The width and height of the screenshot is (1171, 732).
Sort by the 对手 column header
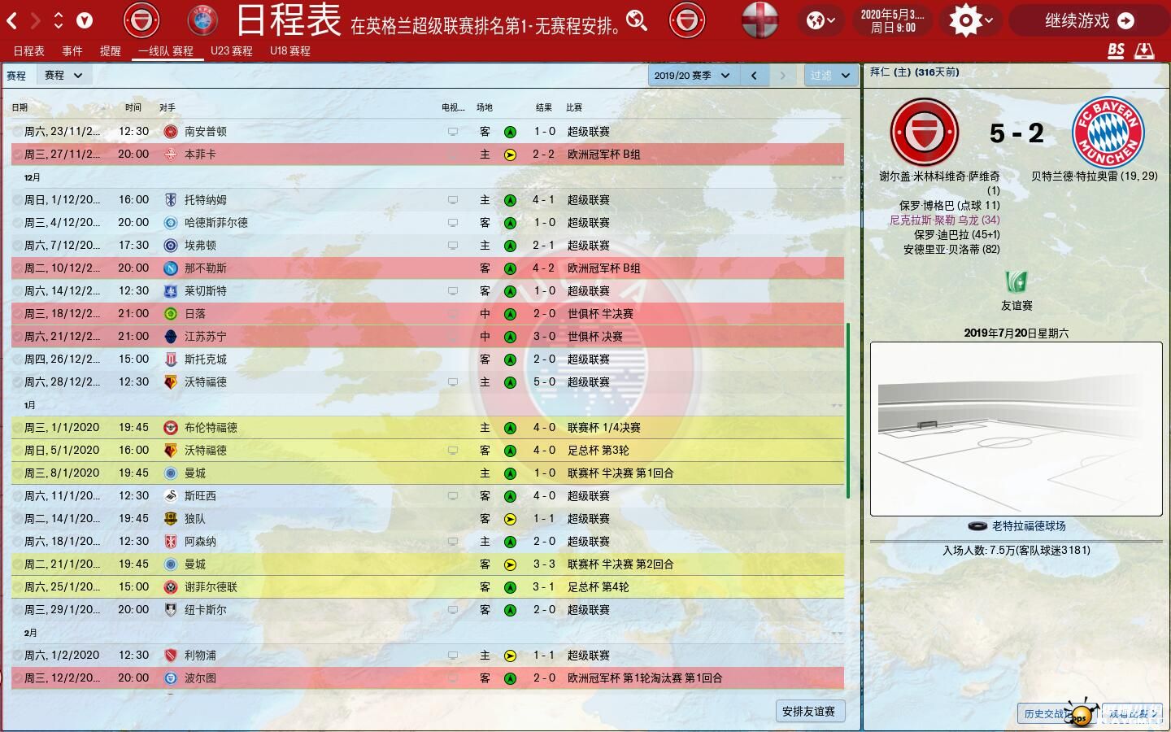coord(168,107)
